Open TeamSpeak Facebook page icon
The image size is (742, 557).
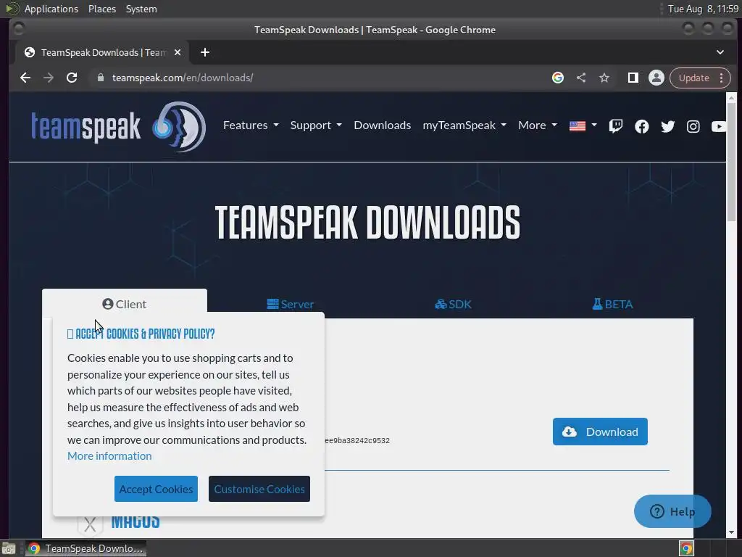(642, 126)
